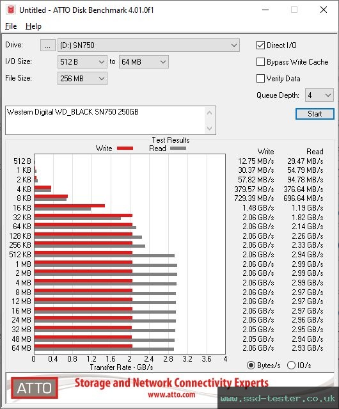Open the Help menu
339x409 pixels.
click(x=33, y=26)
